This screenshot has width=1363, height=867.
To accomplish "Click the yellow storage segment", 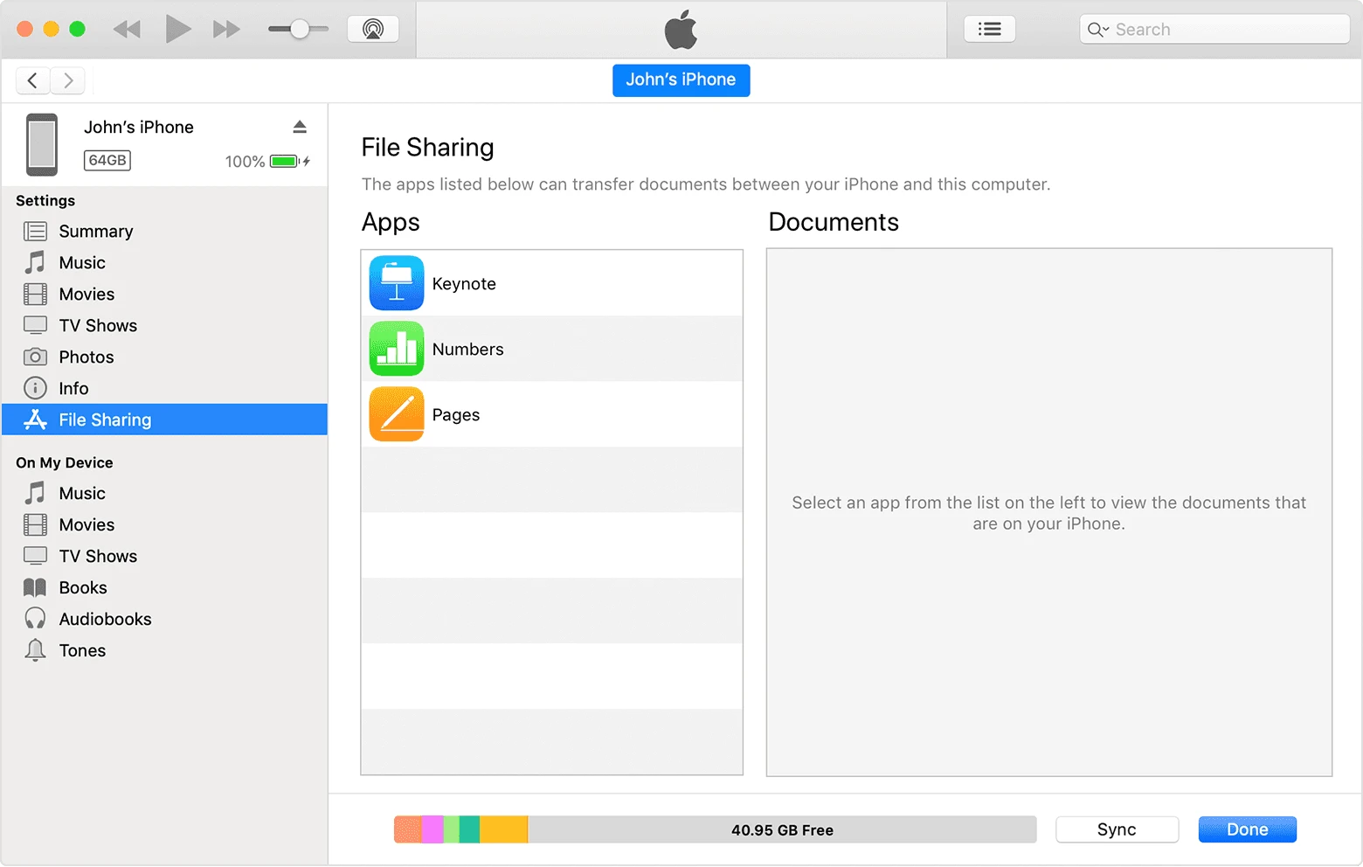I will [x=504, y=829].
